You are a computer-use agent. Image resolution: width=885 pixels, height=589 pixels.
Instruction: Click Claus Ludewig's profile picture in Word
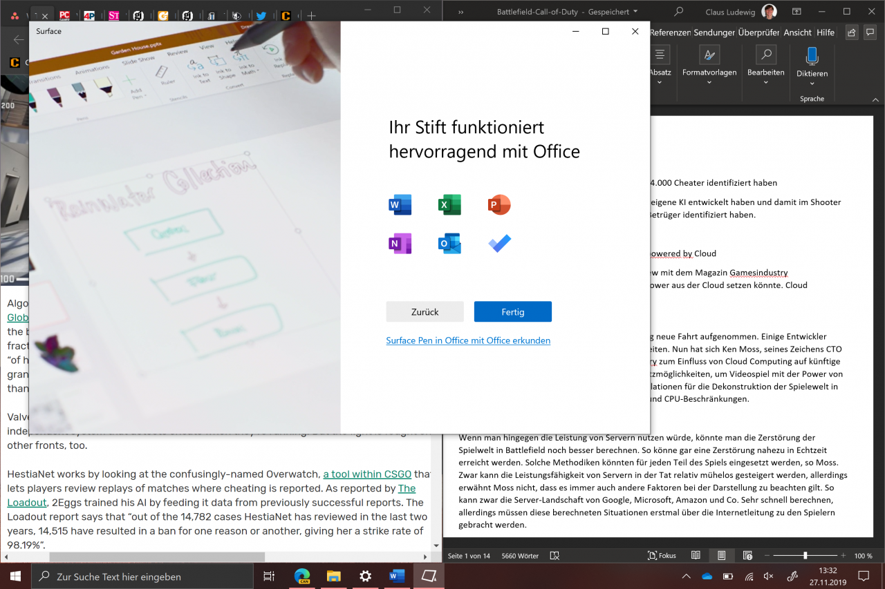pos(768,12)
